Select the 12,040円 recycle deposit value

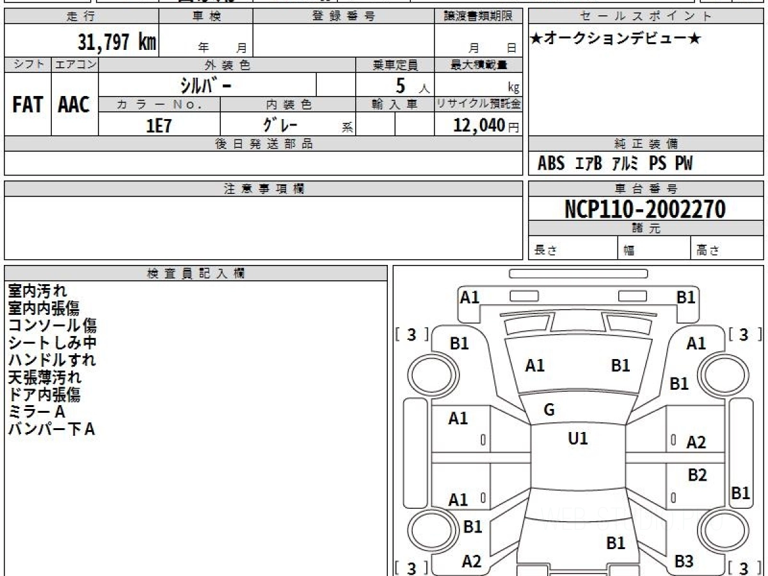click(486, 125)
